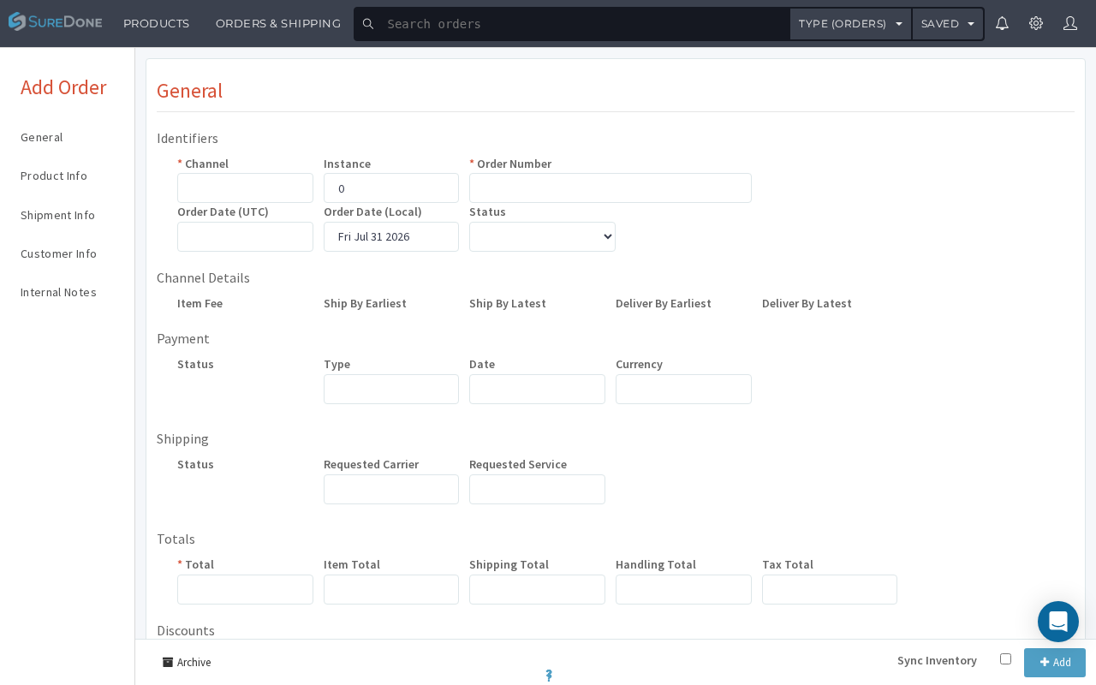The image size is (1096, 685).
Task: Click the Tax Total field
Action: [830, 589]
